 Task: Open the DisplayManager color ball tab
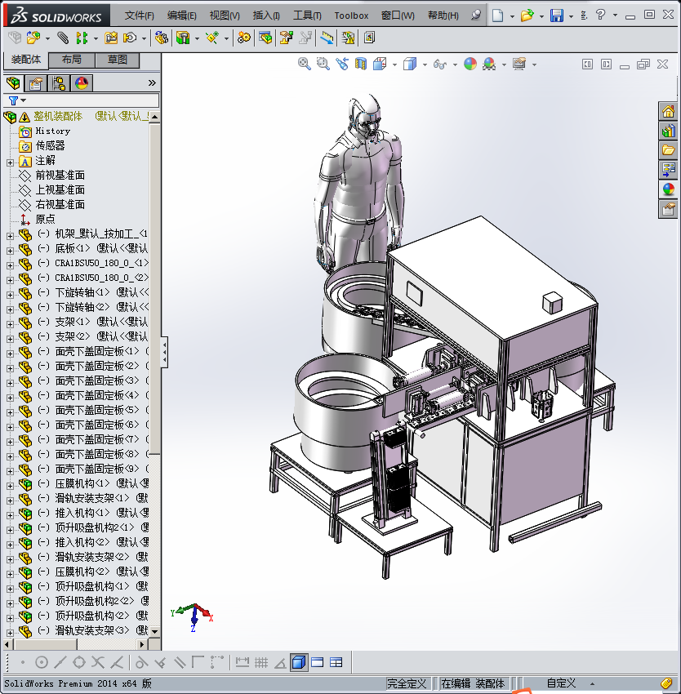click(x=81, y=82)
